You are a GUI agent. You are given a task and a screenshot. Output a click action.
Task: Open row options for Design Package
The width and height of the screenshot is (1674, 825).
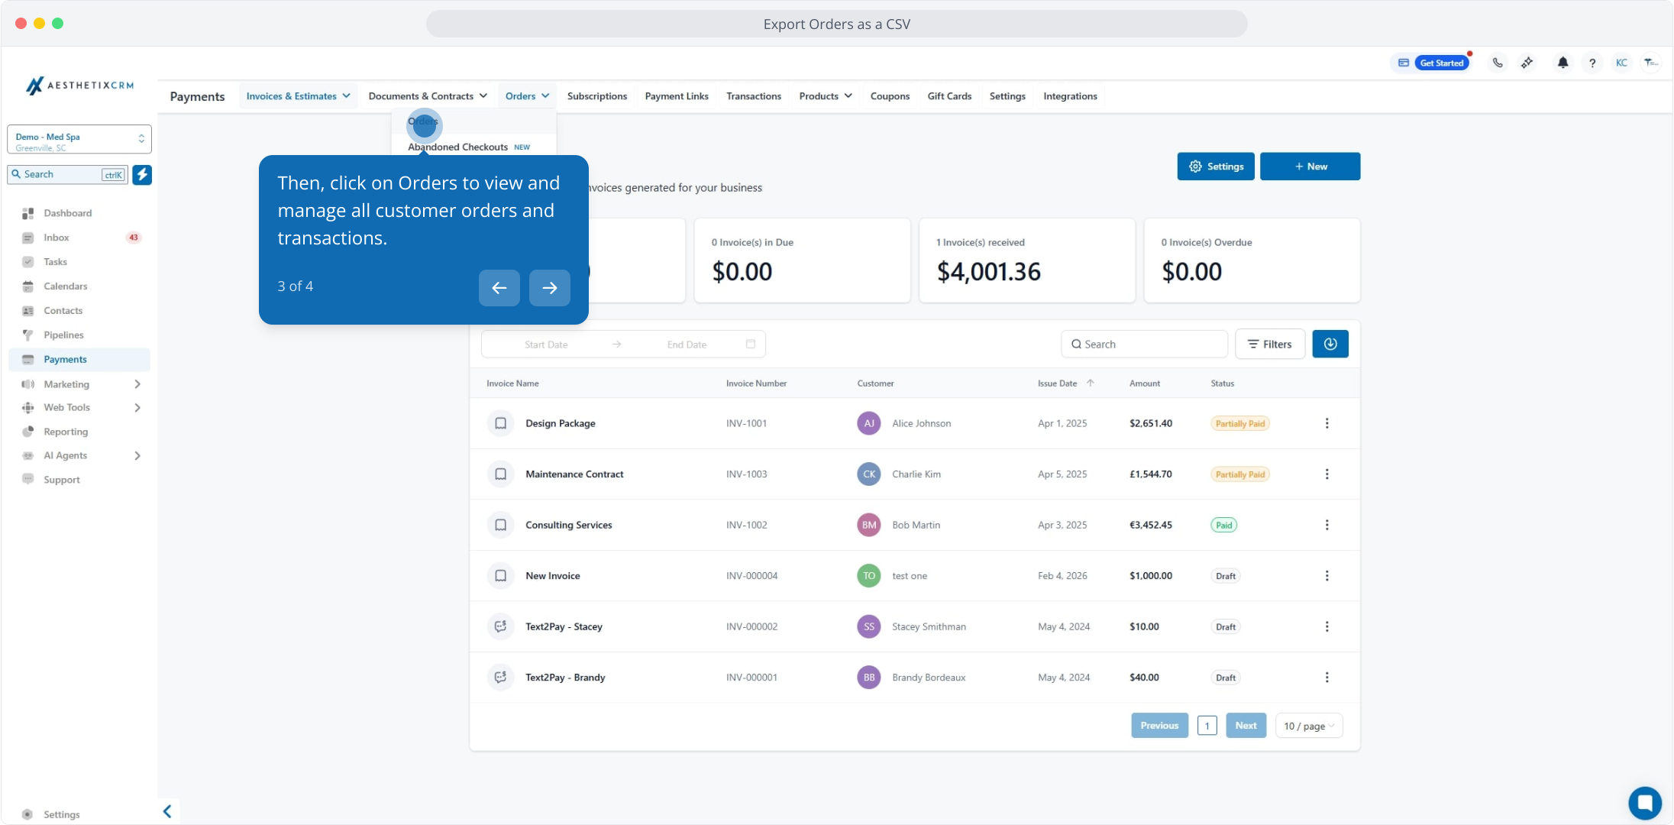pos(1327,423)
